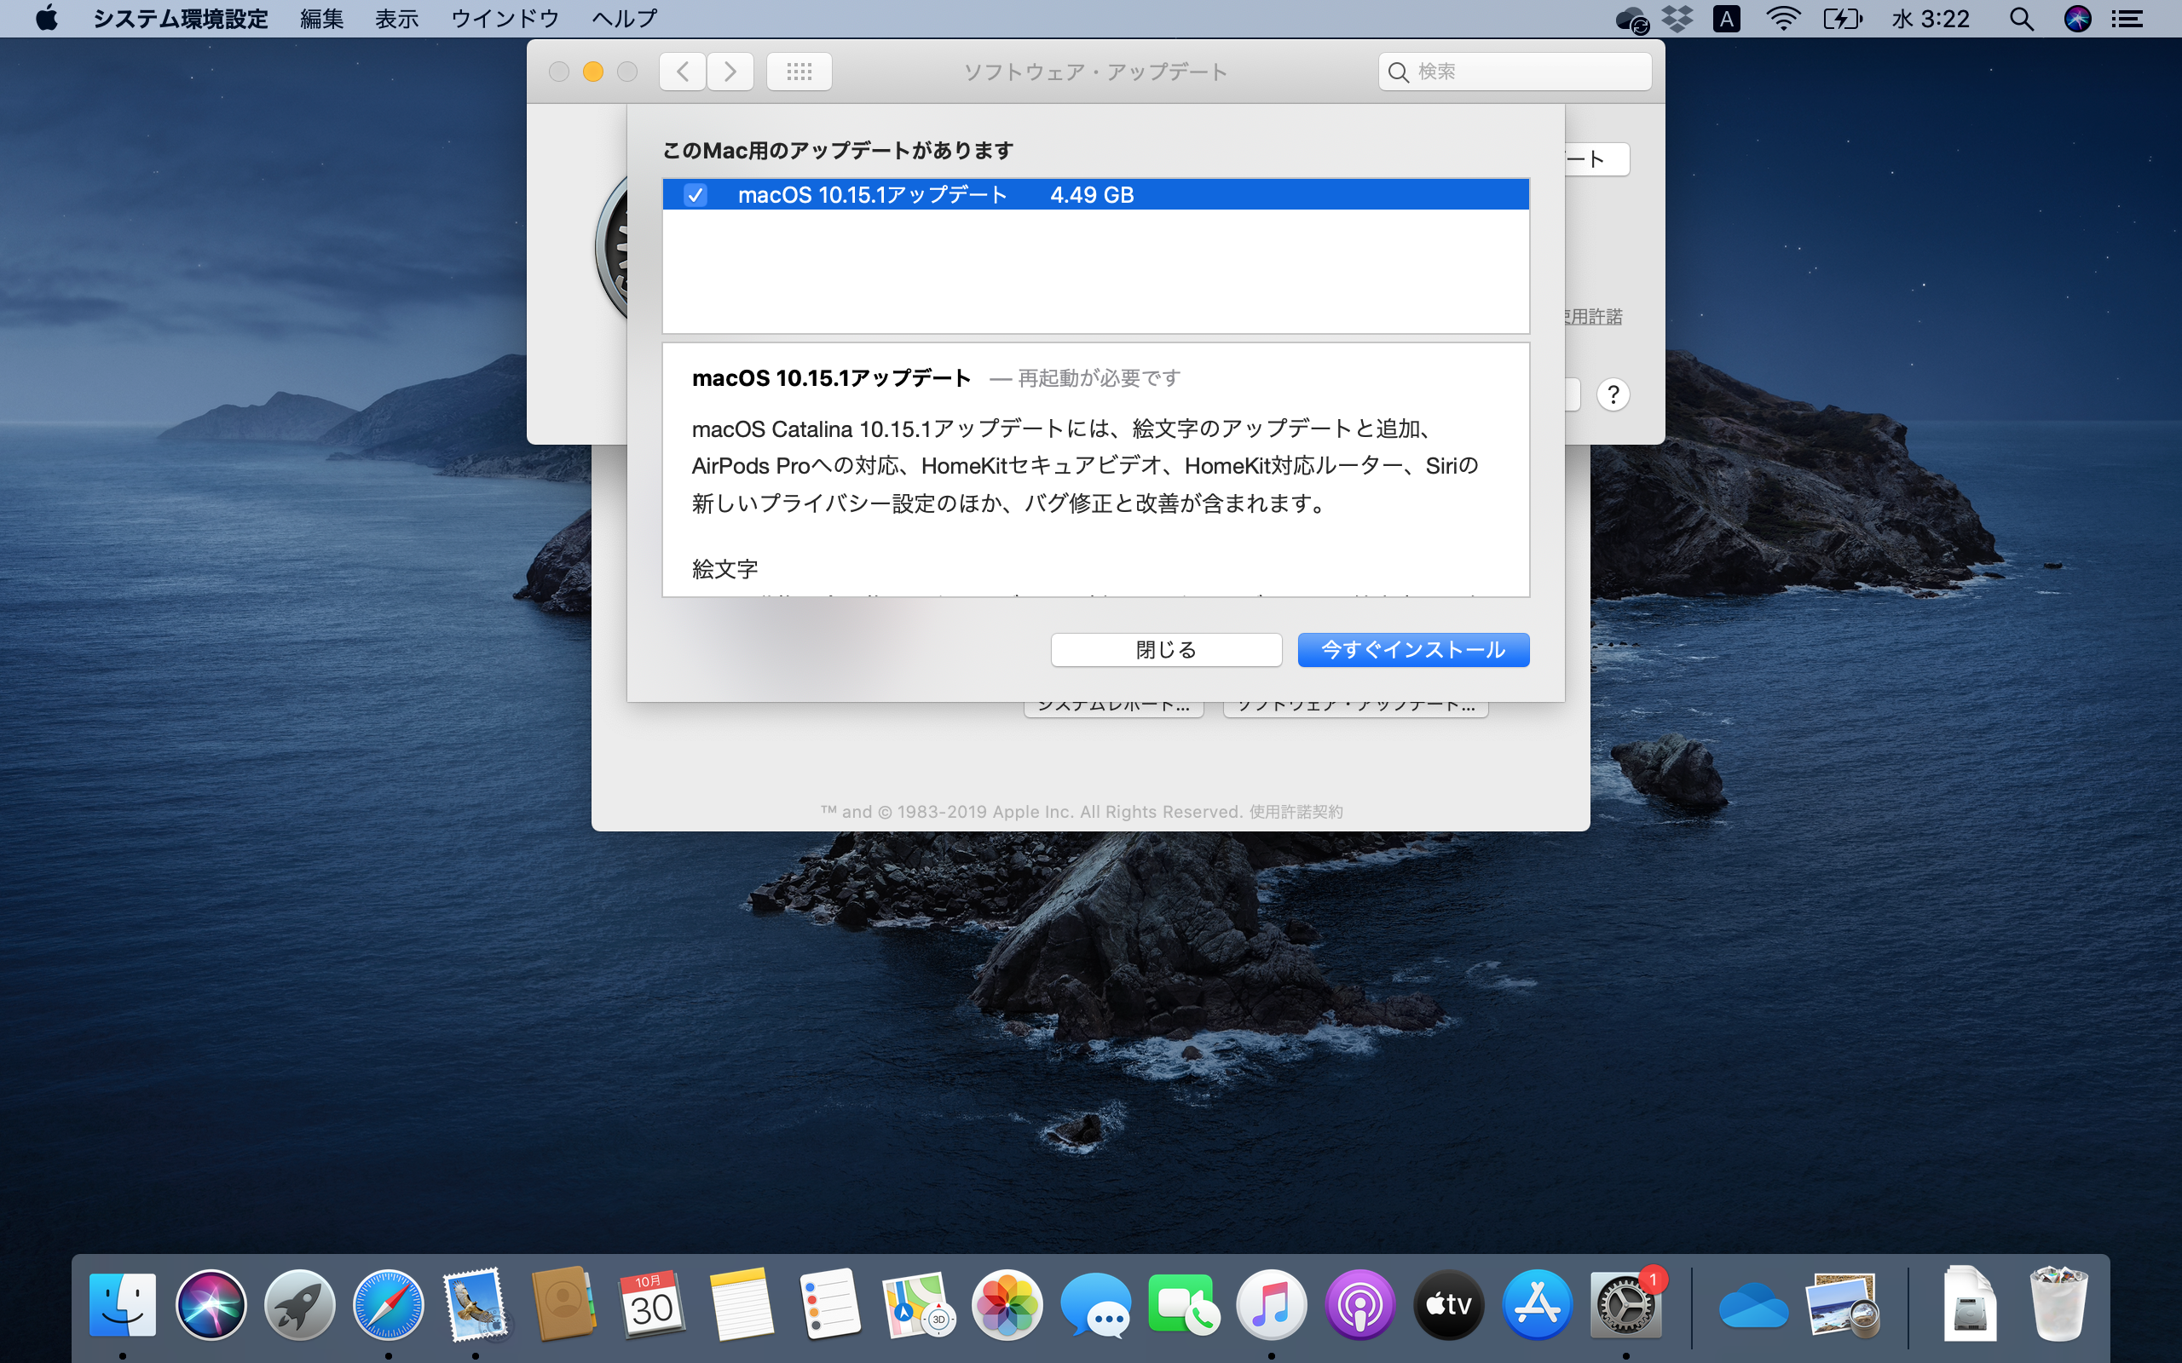Open the ヘルプ menu
The image size is (2182, 1363).
click(x=624, y=18)
